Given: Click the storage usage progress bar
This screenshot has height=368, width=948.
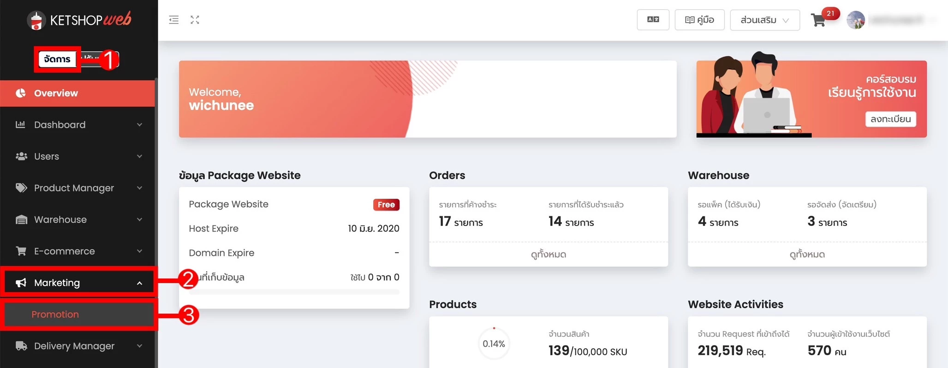Looking at the screenshot, I should [294, 292].
